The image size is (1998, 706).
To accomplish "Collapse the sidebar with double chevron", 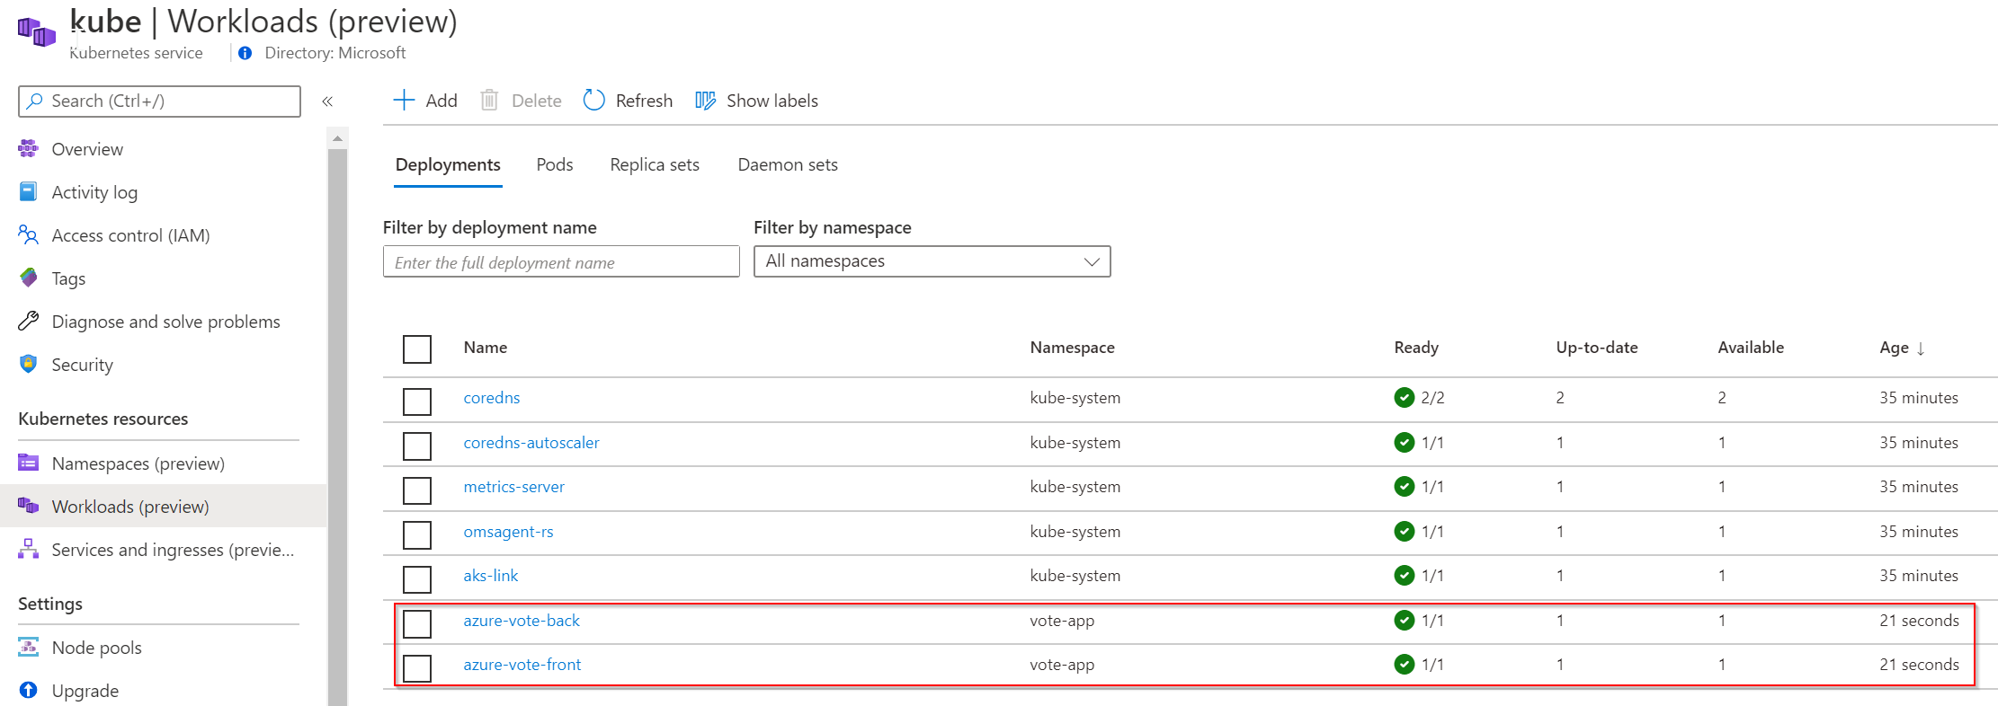I will (327, 101).
